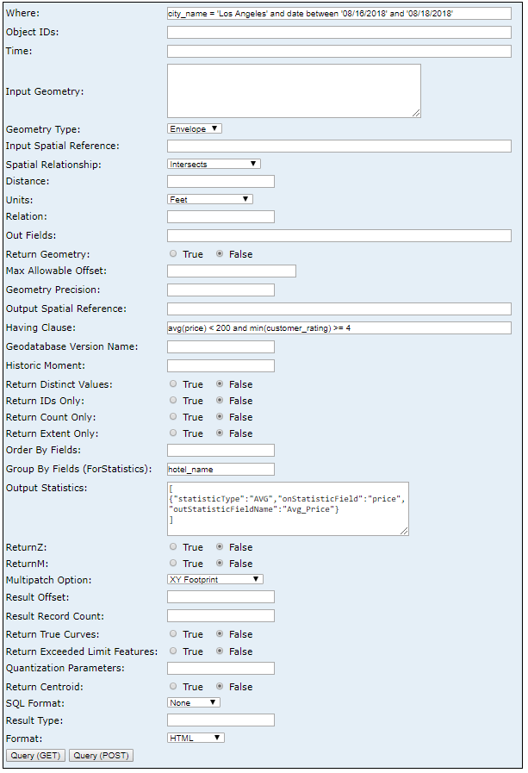528x773 pixels.
Task: Open the Multipatch Option dropdown
Action: [x=214, y=579]
